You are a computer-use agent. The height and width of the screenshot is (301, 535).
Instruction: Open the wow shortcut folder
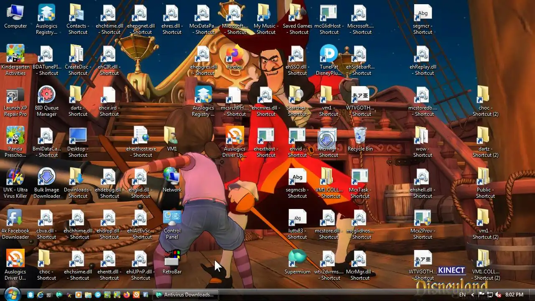(423, 143)
